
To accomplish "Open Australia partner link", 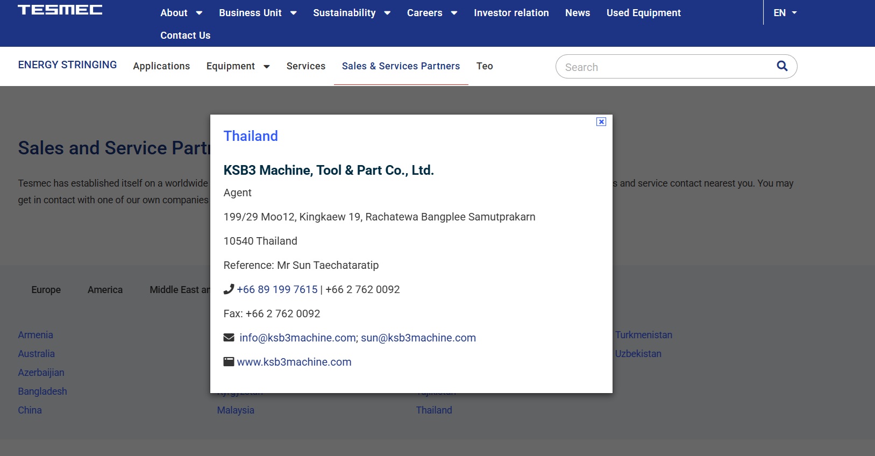I will [37, 354].
